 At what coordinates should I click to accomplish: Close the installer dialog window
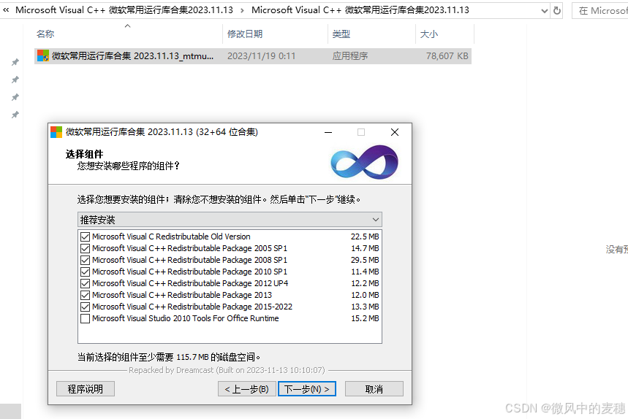pyautogui.click(x=395, y=132)
